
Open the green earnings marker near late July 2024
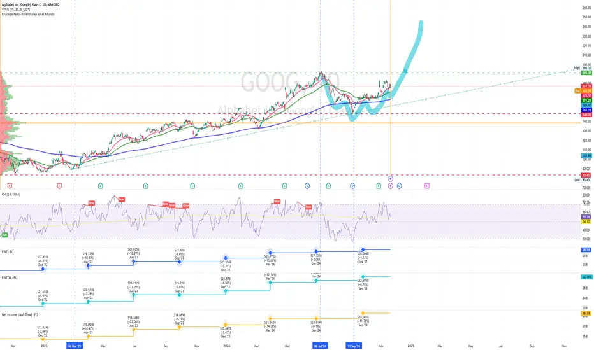pos(328,186)
